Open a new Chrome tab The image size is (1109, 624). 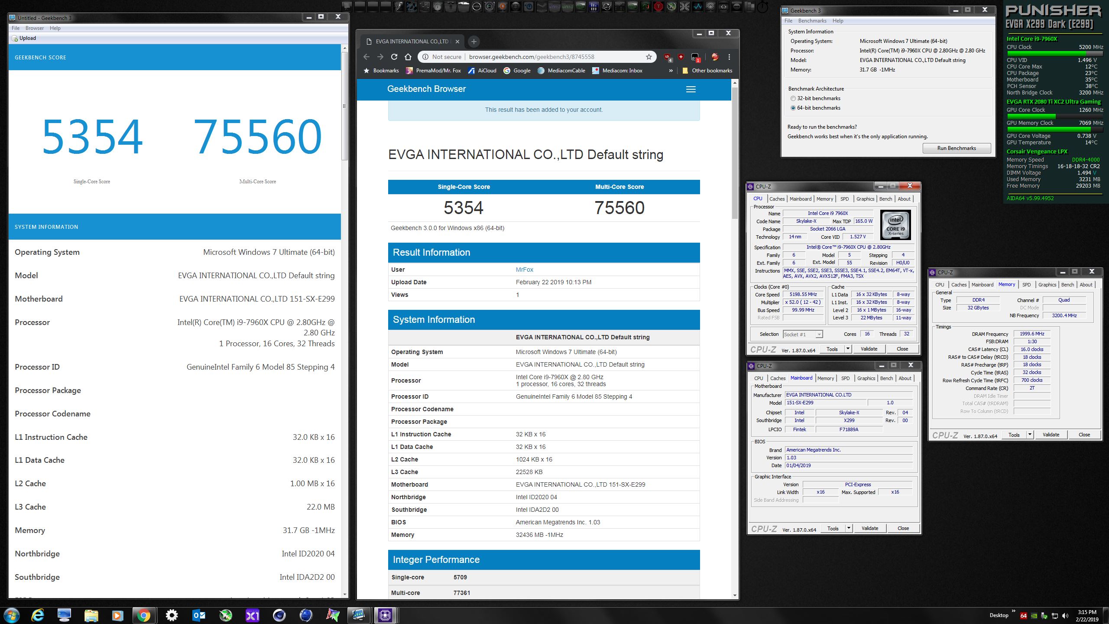click(x=473, y=42)
